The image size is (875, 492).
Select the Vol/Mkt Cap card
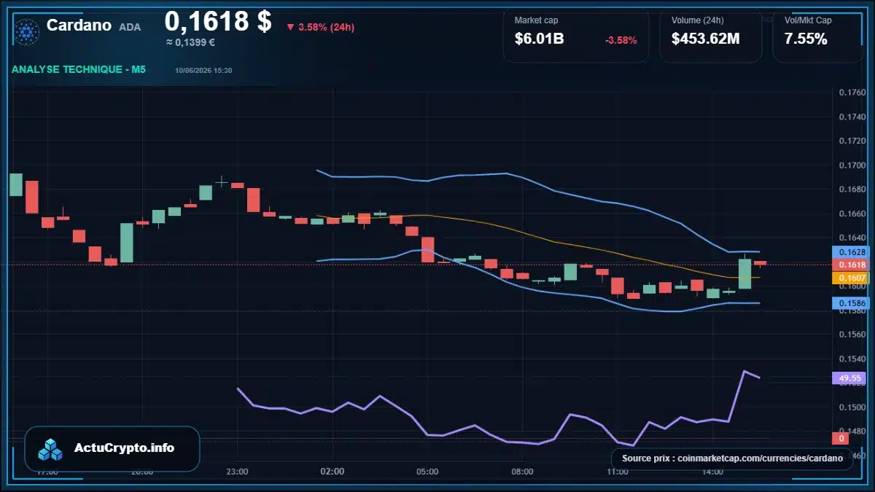(818, 35)
